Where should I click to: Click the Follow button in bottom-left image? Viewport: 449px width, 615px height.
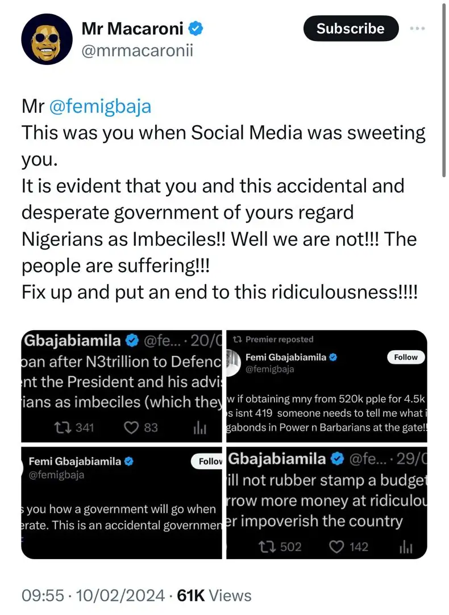pos(209,461)
